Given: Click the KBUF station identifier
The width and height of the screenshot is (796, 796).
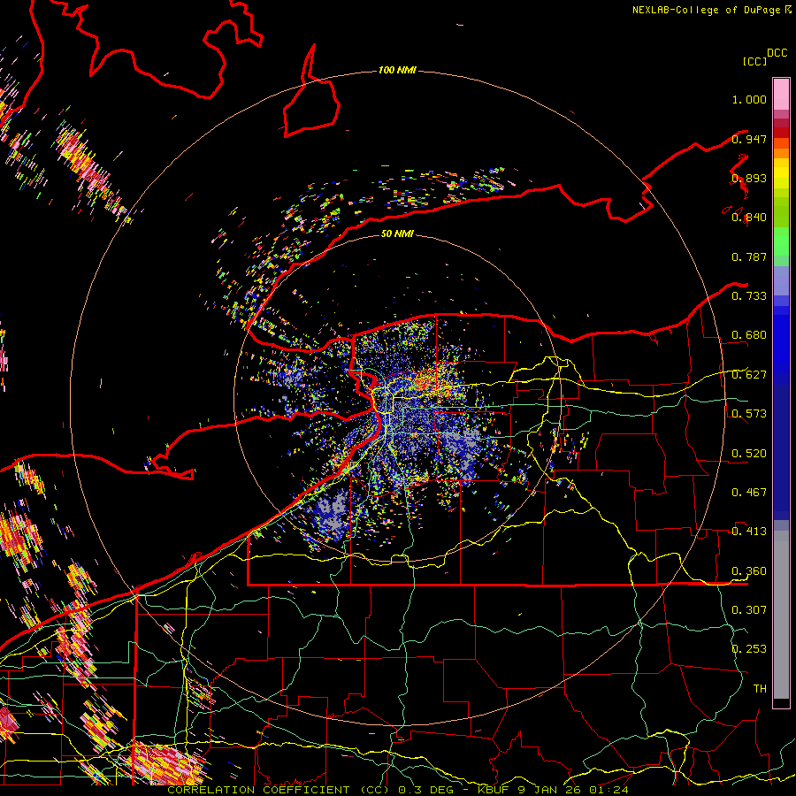Looking at the screenshot, I should (495, 790).
